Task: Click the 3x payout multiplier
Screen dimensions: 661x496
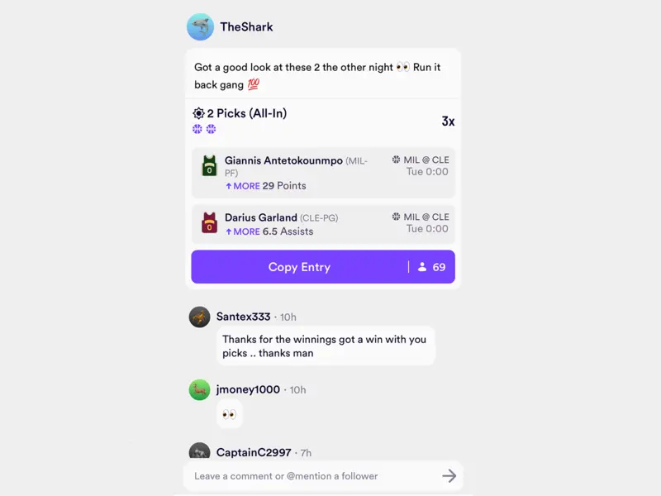Action: [448, 122]
